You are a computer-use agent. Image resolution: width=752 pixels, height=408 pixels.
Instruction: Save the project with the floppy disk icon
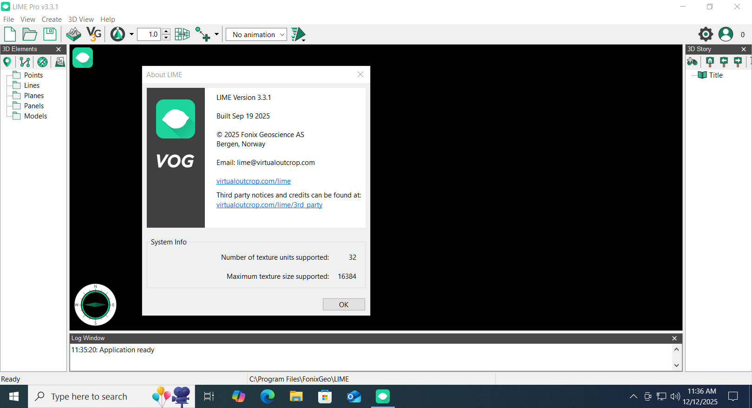[x=50, y=34]
